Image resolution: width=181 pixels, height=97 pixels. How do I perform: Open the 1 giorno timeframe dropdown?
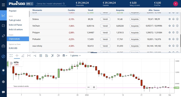pos(76,56)
